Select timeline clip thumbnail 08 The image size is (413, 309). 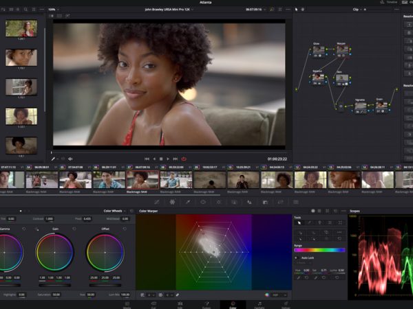coord(176,180)
